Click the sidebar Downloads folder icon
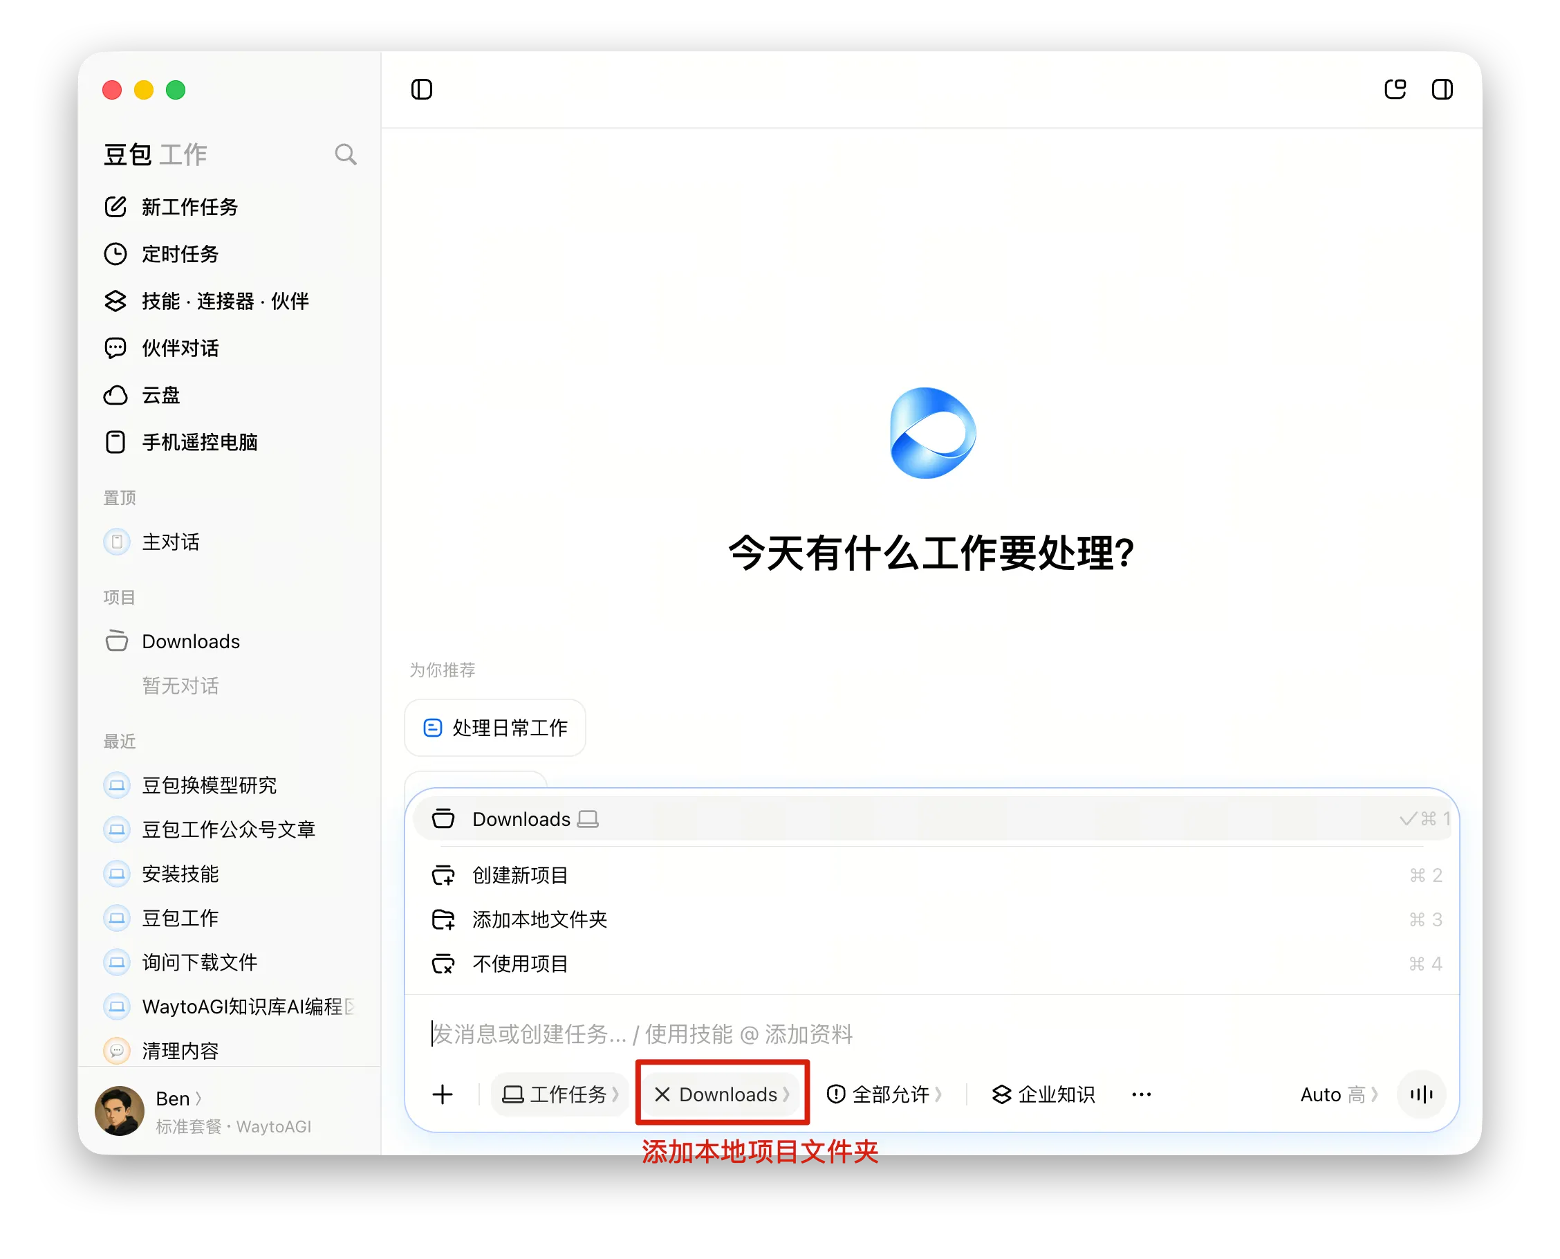This screenshot has width=1560, height=1259. (x=116, y=641)
